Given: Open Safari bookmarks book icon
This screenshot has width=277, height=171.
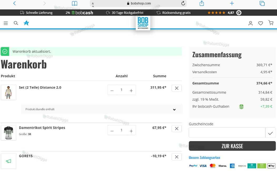Looking at the screenshot, I should point(75,3).
